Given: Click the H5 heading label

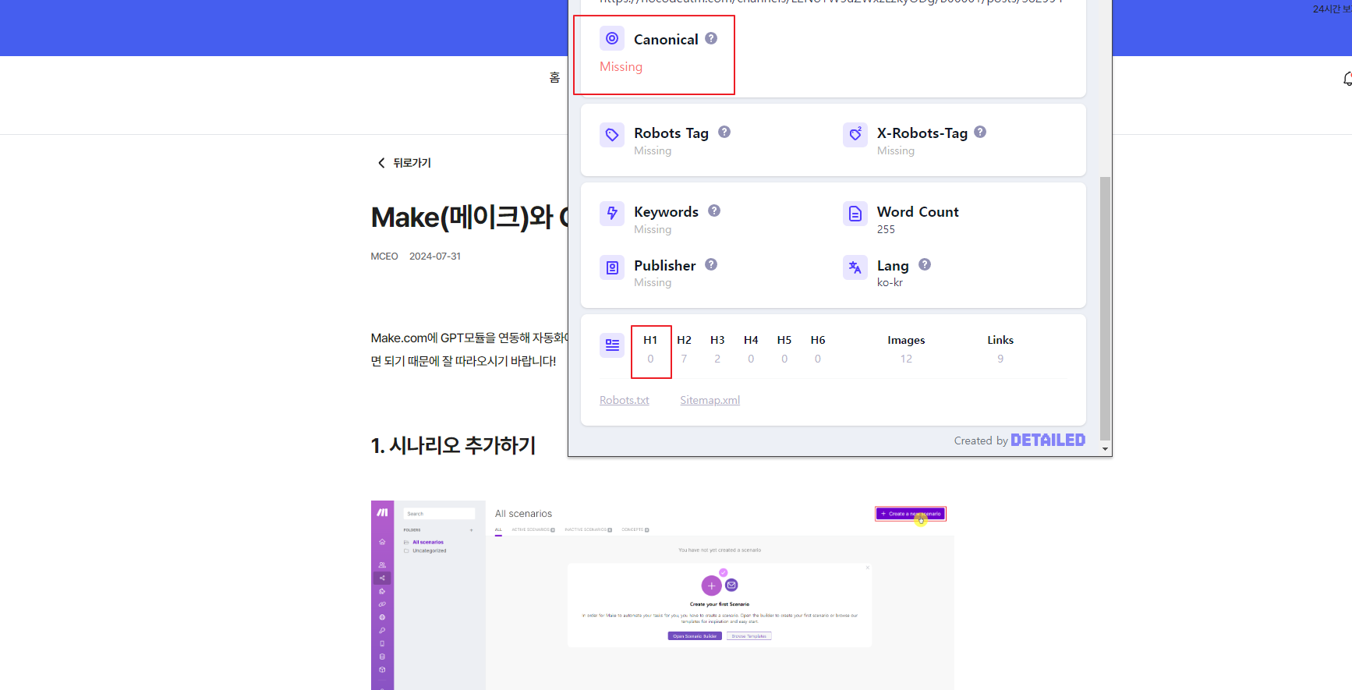Looking at the screenshot, I should (x=784, y=340).
